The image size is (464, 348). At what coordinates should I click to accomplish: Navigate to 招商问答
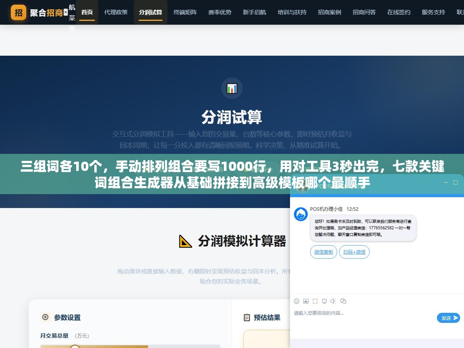[x=364, y=12]
